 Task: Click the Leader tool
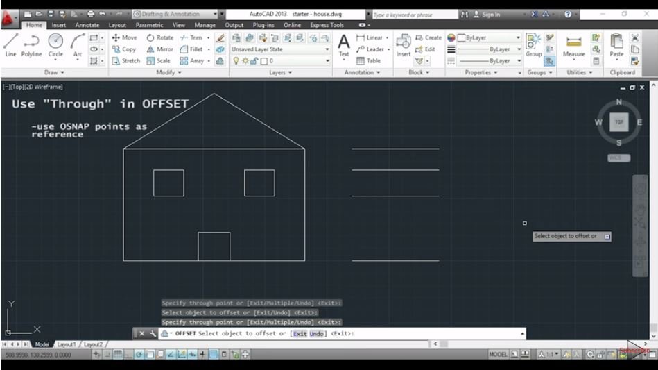click(370, 49)
